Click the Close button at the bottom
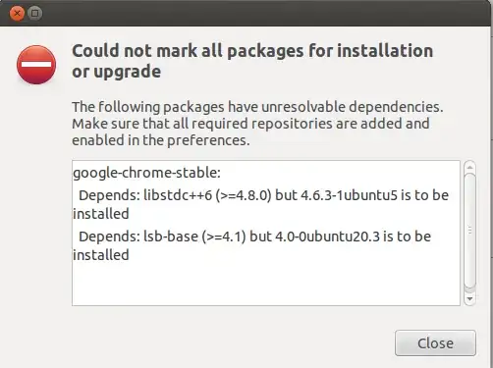 435,342
